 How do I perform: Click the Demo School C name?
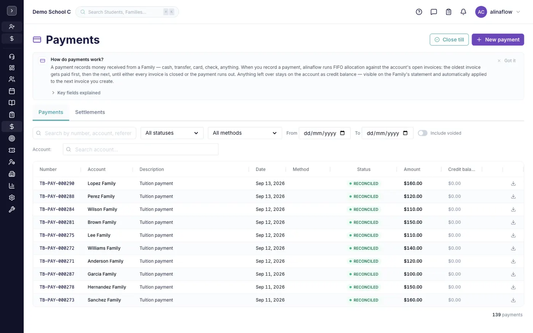(x=52, y=12)
